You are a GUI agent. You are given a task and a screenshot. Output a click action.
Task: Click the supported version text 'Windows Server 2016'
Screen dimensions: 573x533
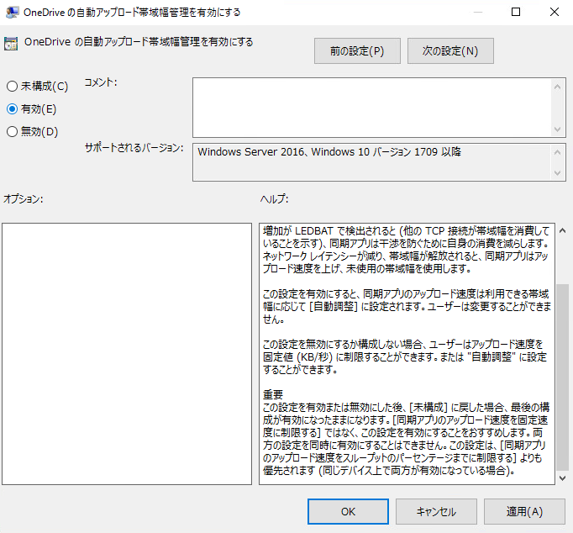click(x=250, y=151)
